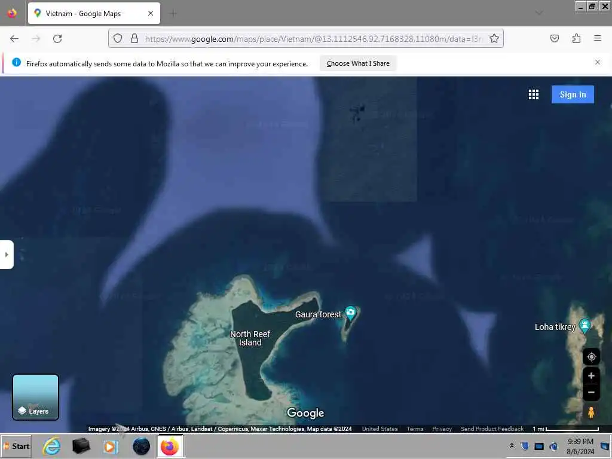Image resolution: width=612 pixels, height=459 pixels.
Task: Click the Loha tikrey place marker
Action: coord(585,326)
